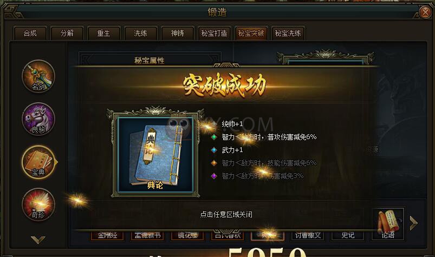Image resolution: width=435 pixels, height=257 pixels.
Task: Select the 奇珍 treasure category icon
Action: coord(38,205)
